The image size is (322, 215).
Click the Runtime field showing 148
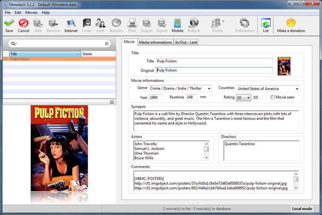pos(192,97)
